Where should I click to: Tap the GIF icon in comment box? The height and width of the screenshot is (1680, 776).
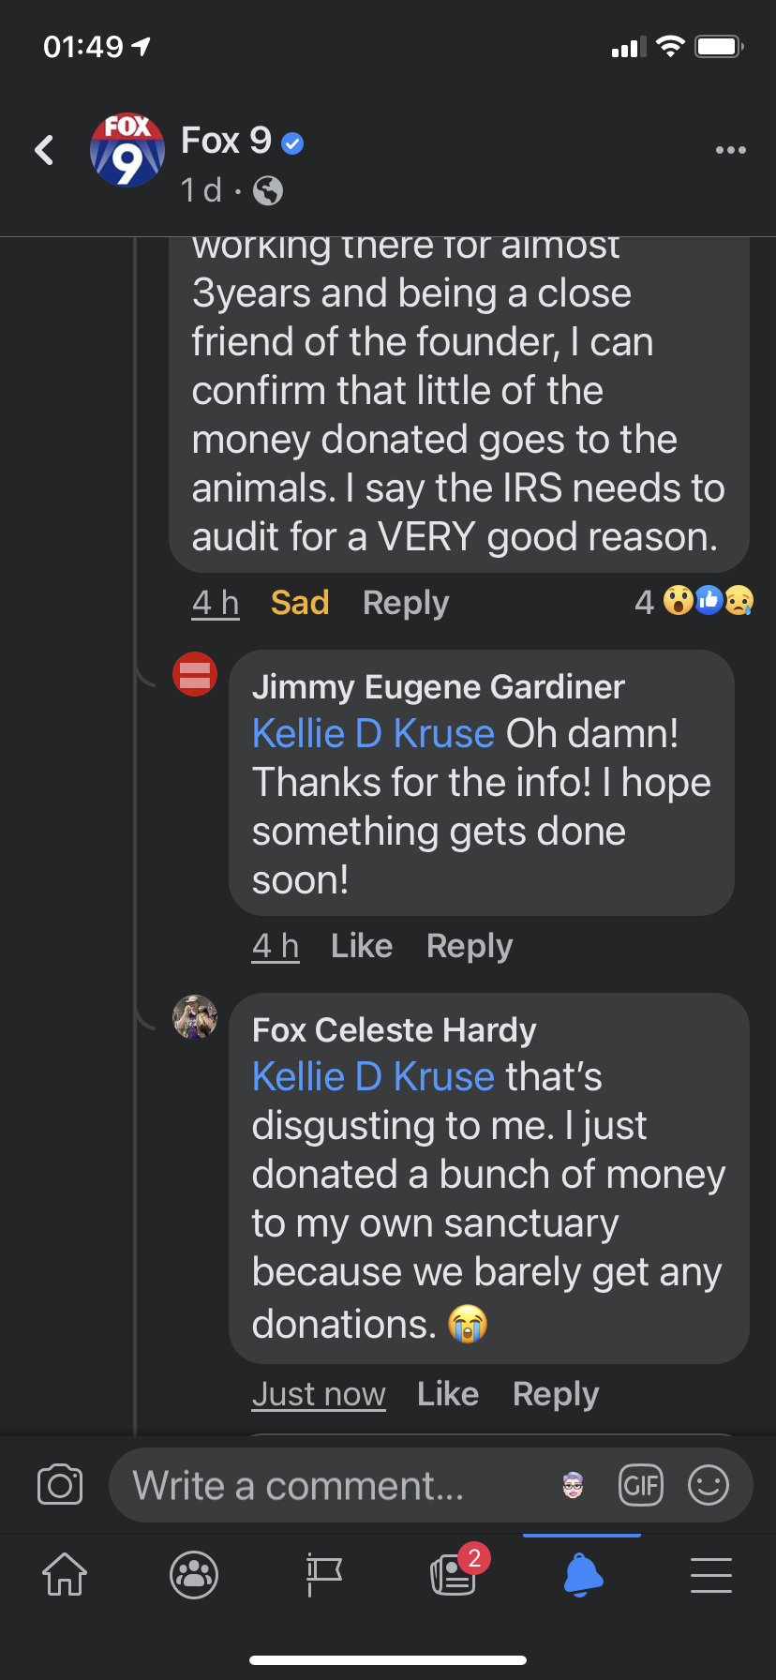tap(641, 1485)
